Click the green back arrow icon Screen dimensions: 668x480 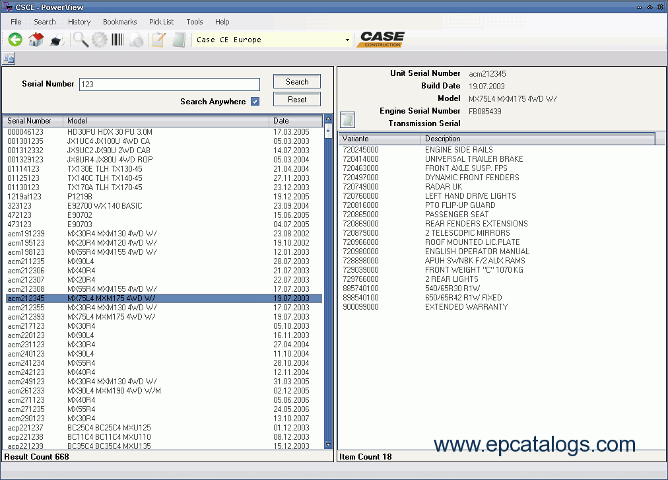pos(15,40)
